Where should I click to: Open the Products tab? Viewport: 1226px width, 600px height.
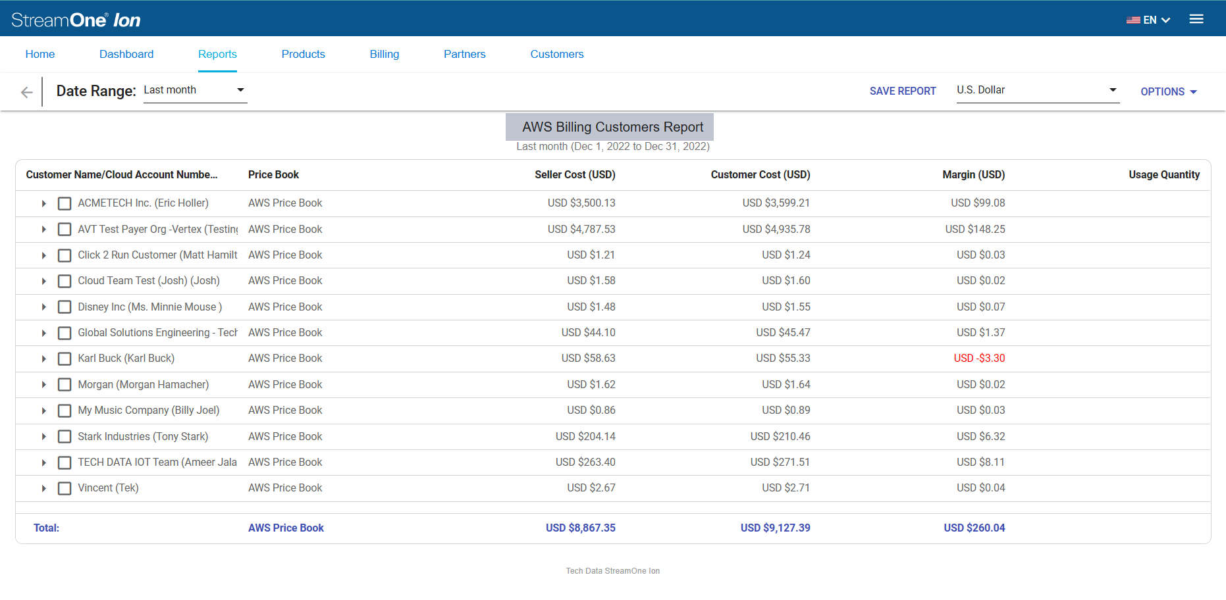[304, 54]
